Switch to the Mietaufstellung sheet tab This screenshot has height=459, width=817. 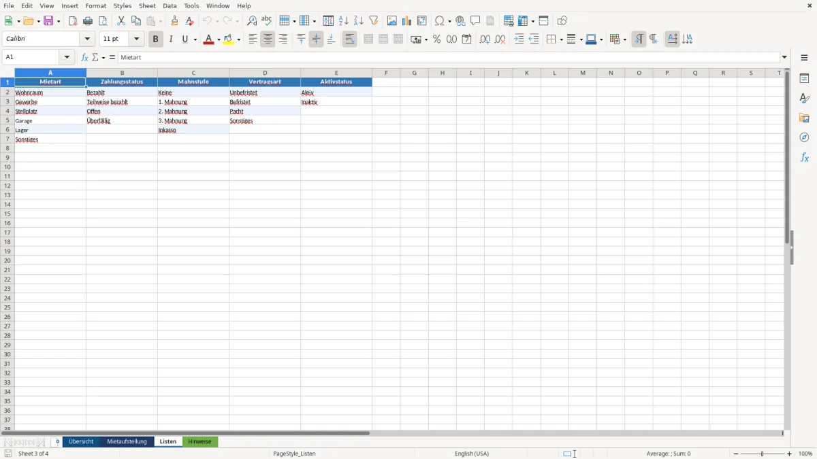tap(127, 442)
